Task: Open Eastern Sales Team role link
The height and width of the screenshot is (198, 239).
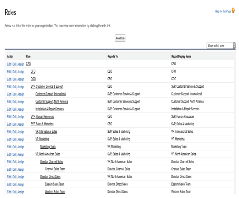Action: point(55,184)
